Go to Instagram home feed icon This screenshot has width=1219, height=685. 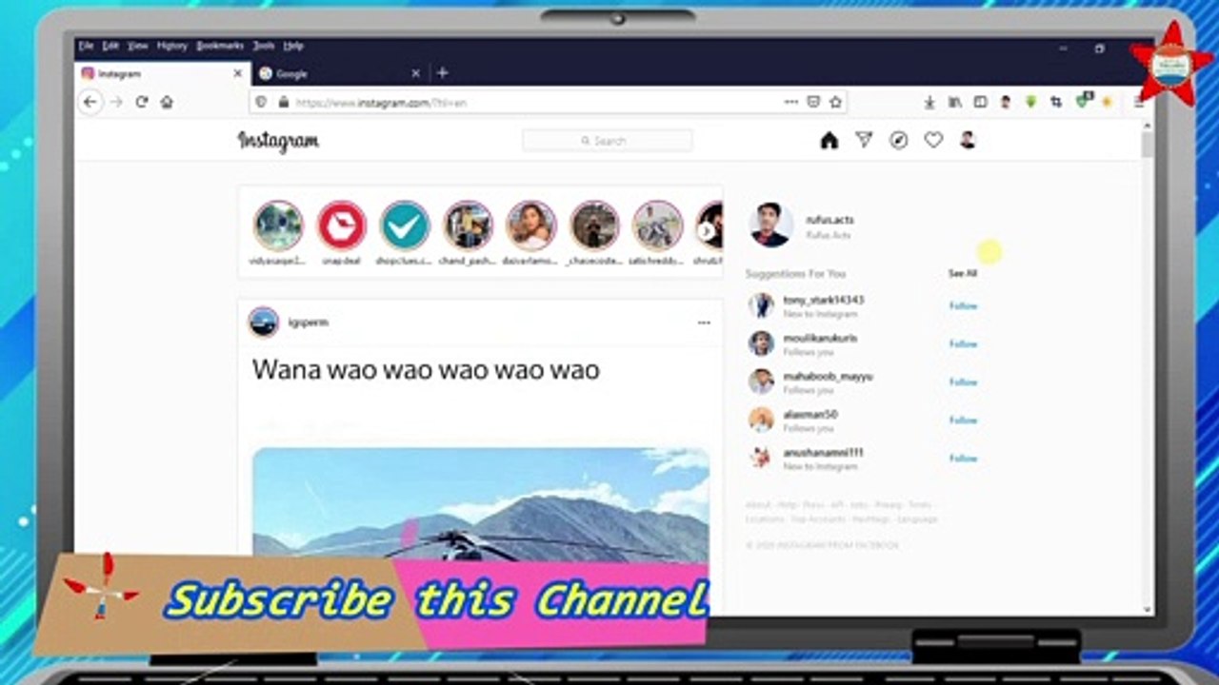pos(829,141)
